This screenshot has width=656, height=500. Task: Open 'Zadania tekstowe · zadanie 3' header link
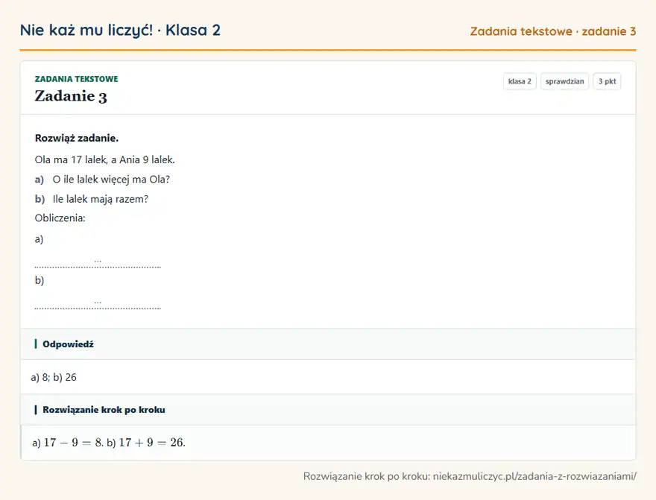(x=552, y=31)
